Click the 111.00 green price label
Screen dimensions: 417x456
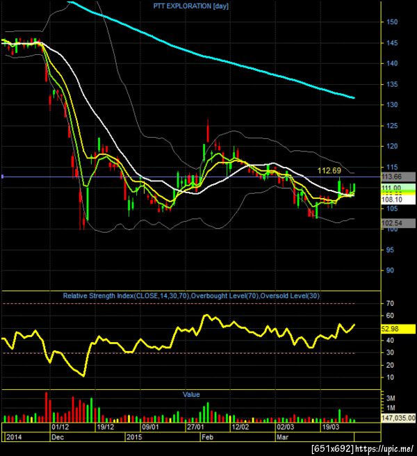(398, 188)
